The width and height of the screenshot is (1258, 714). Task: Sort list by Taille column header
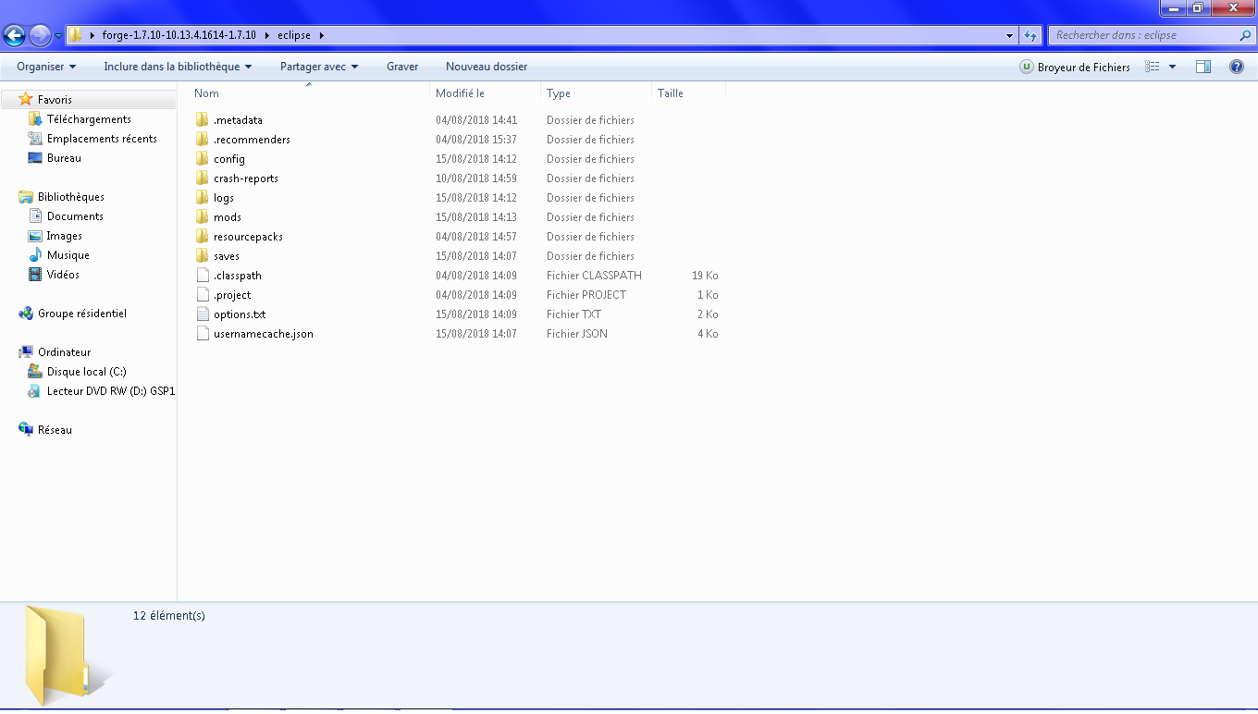671,93
